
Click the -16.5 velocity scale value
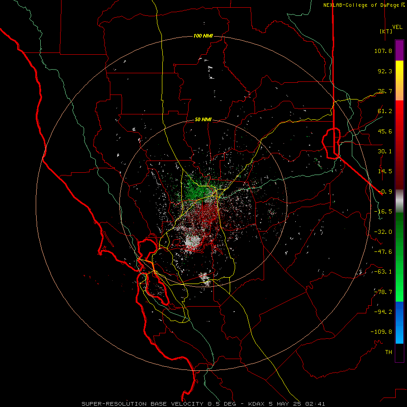click(383, 212)
